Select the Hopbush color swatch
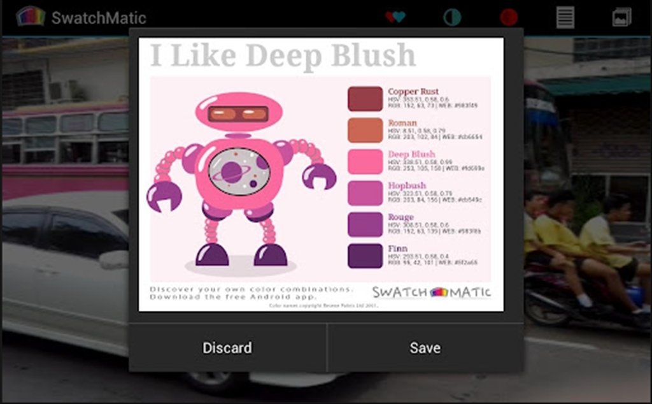The image size is (652, 404). coord(365,193)
